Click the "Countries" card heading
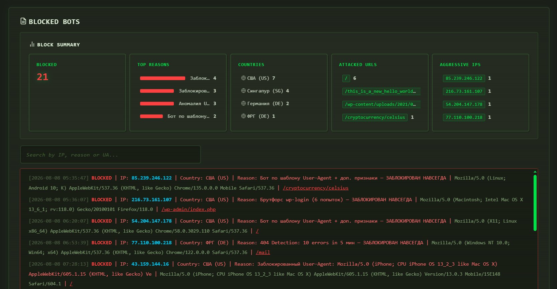The image size is (557, 289). click(251, 64)
